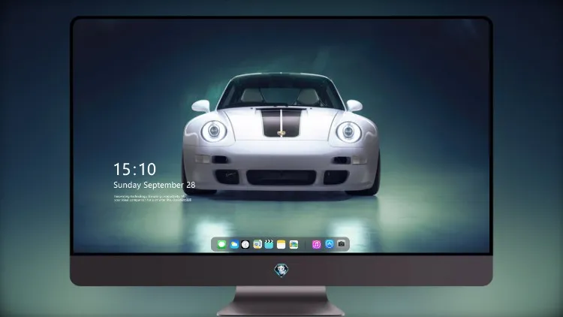Image resolution: width=563 pixels, height=317 pixels.
Task: Open the Weather app in the dock
Action: 234,244
